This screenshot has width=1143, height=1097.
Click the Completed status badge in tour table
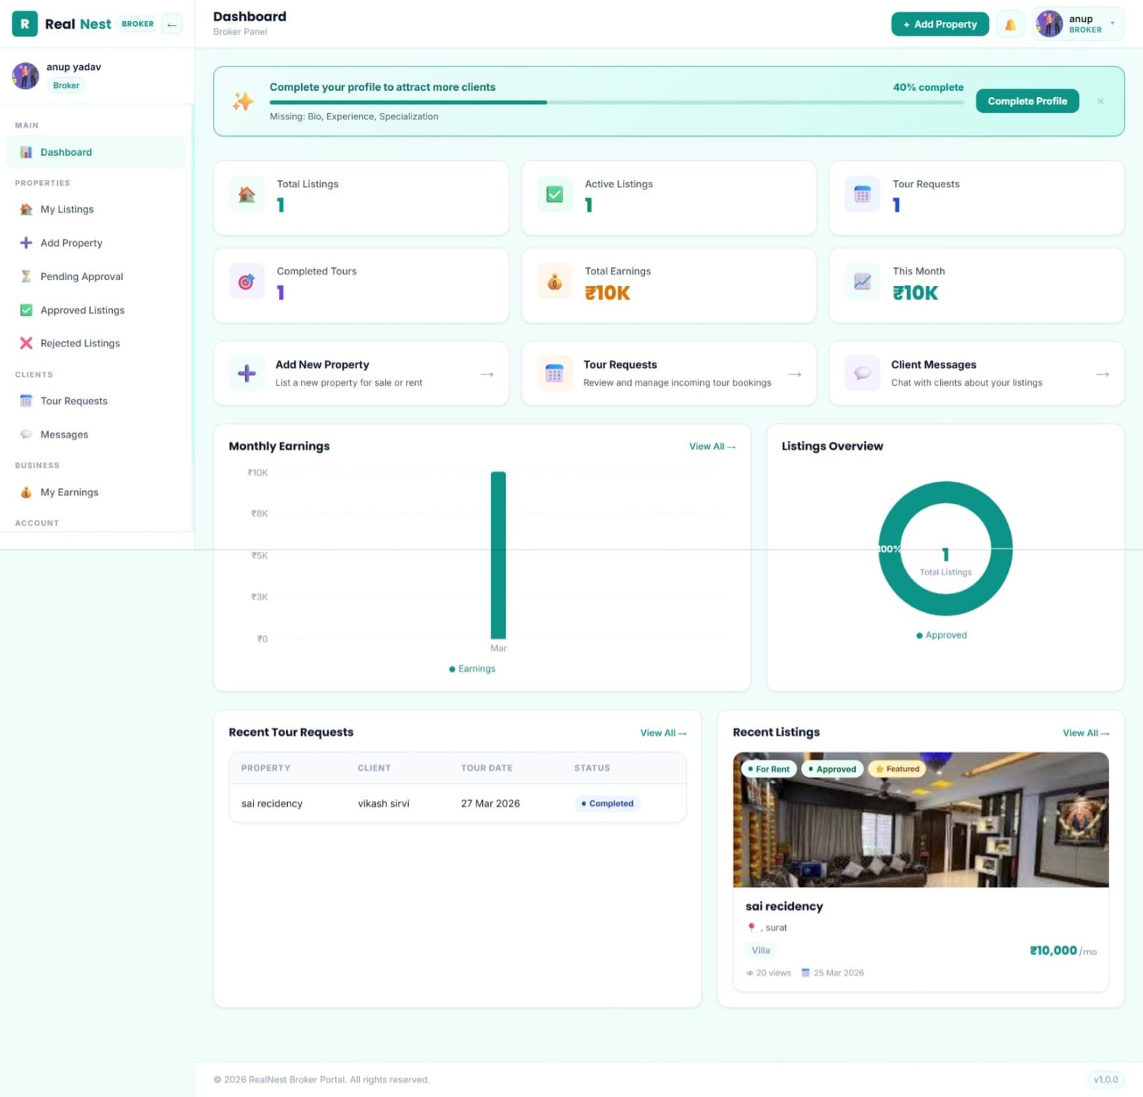(x=607, y=804)
